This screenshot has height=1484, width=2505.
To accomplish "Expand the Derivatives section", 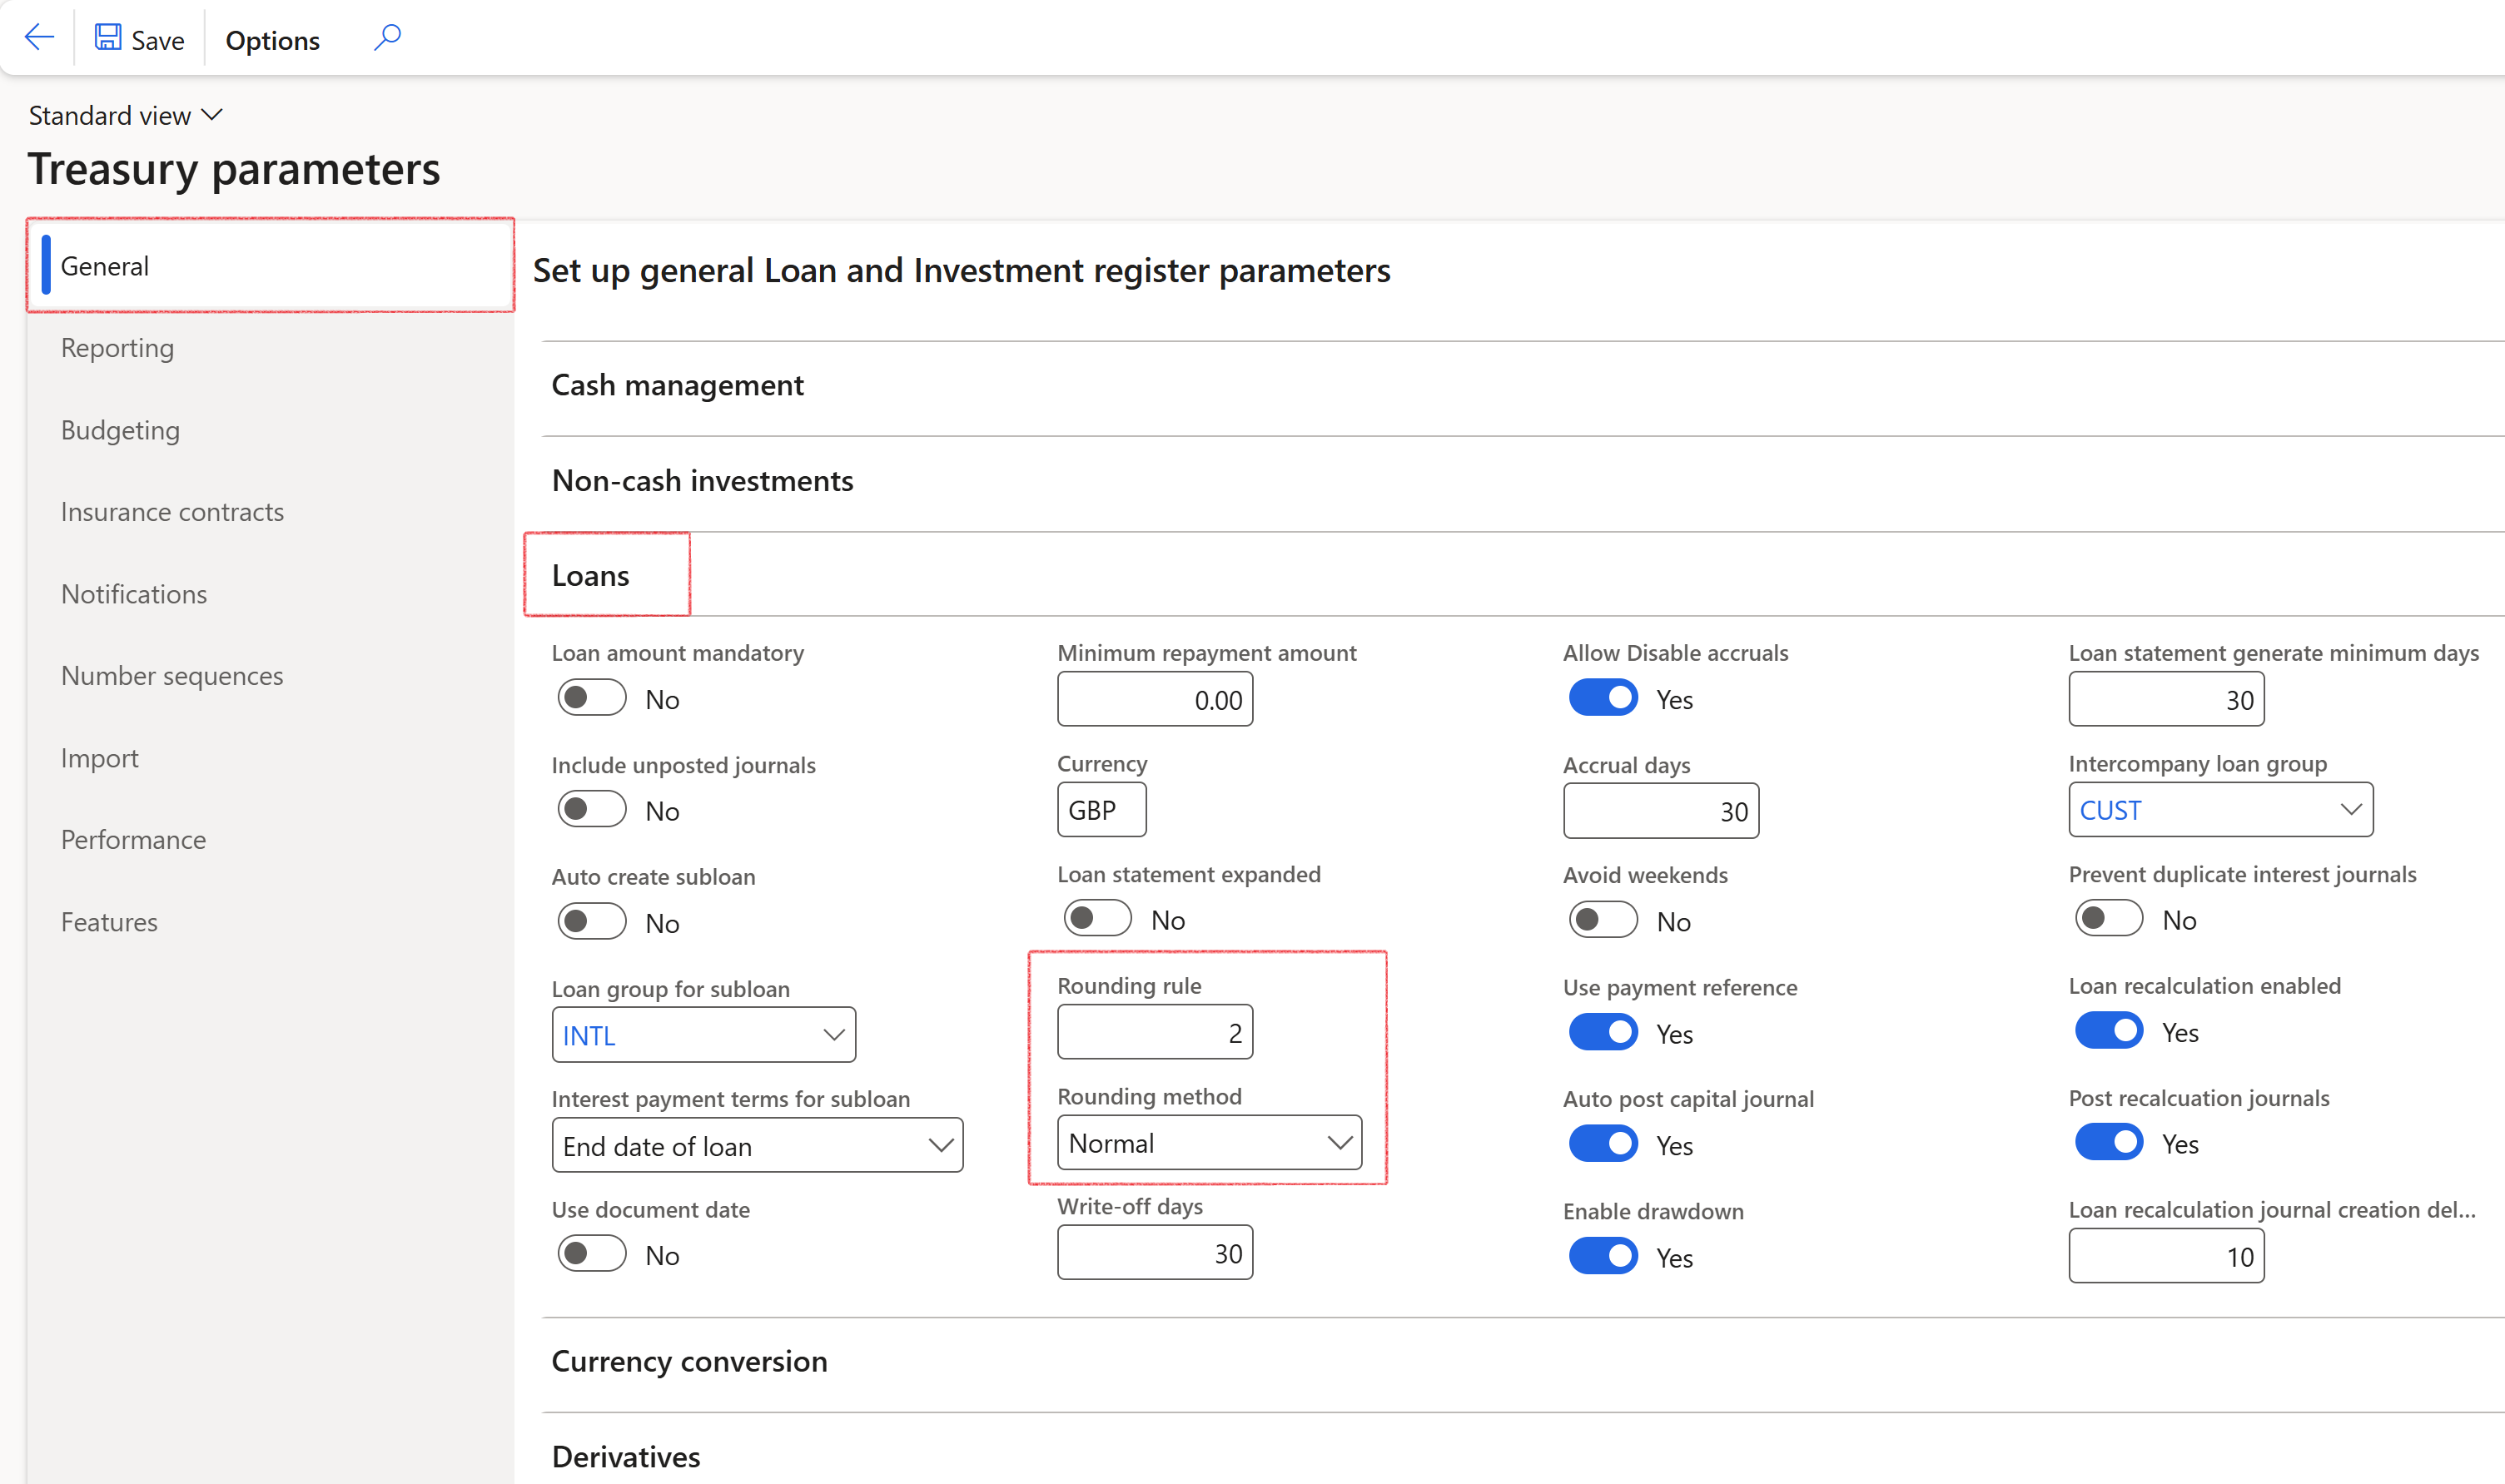I will 626,1456.
